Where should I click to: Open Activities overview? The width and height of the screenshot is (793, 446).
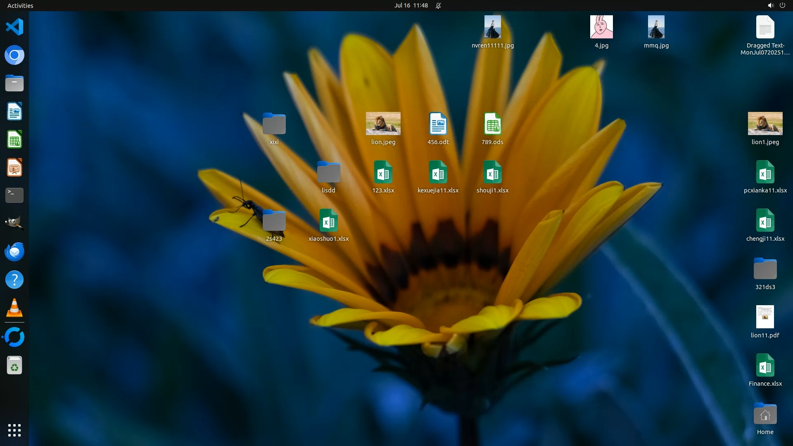pos(20,5)
